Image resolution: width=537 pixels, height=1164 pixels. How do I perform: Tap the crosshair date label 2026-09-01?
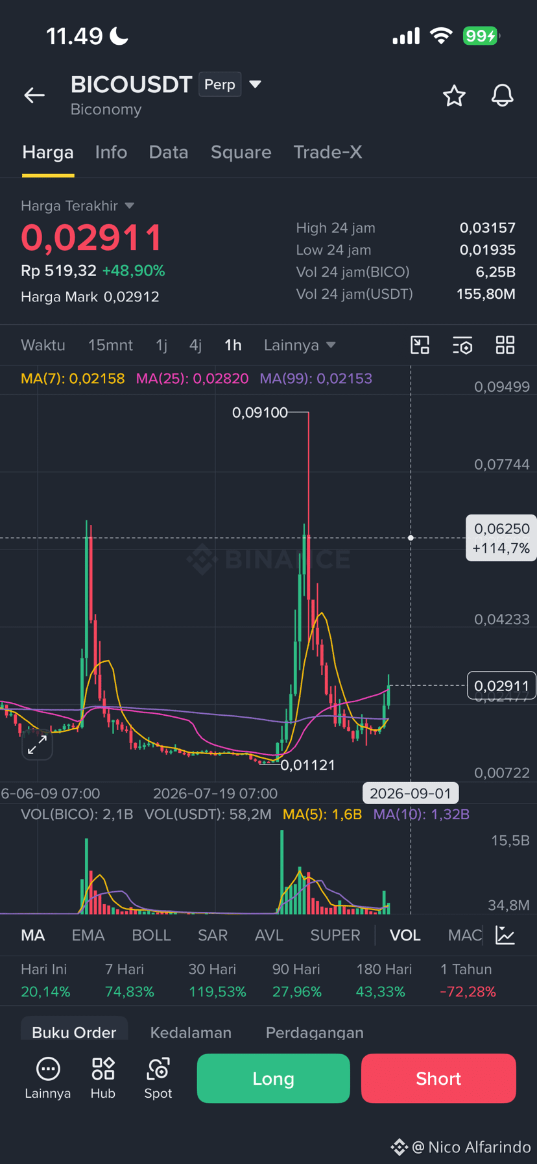pyautogui.click(x=411, y=793)
